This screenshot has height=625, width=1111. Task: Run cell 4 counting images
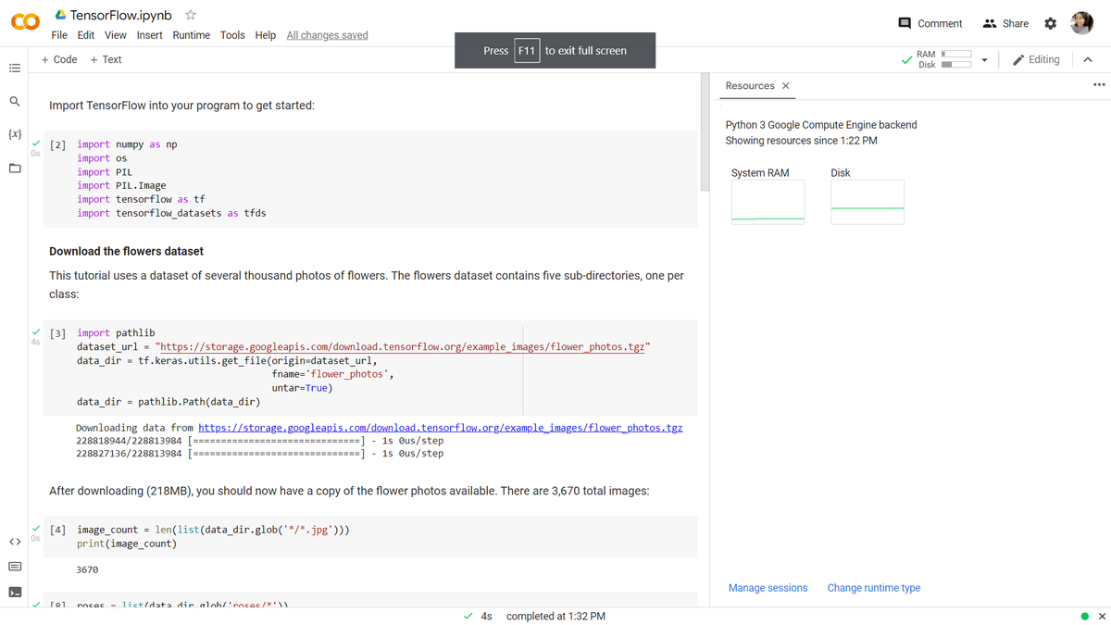tap(57, 531)
